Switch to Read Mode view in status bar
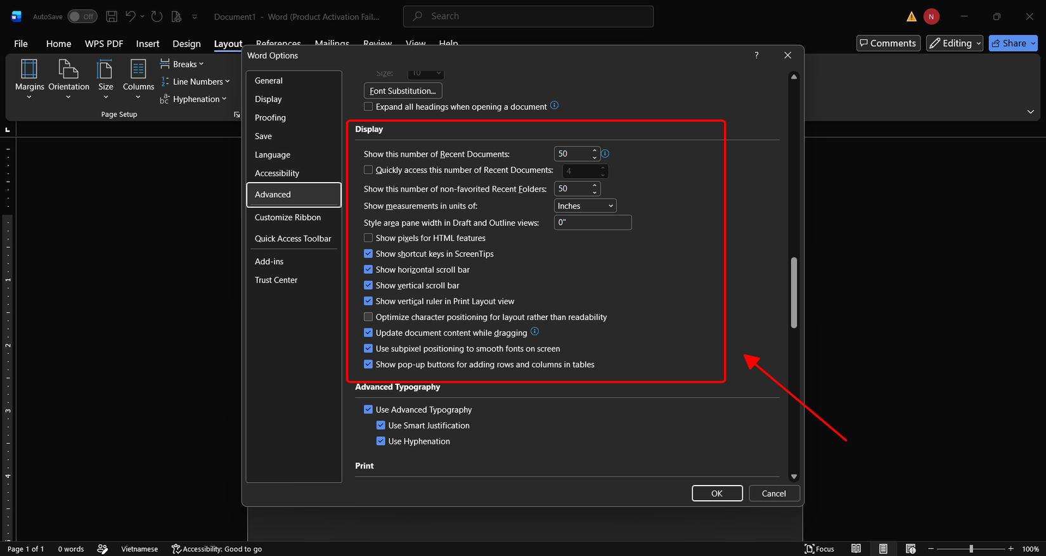The image size is (1046, 556). pos(856,548)
